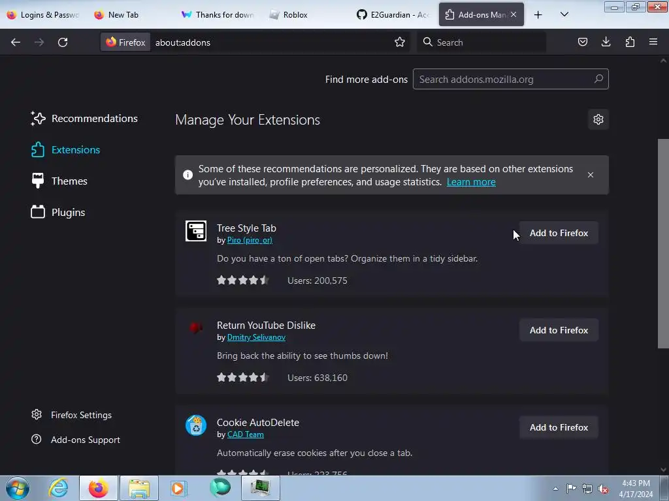Go back with the browser back arrow
The height and width of the screenshot is (501, 669).
coord(16,42)
